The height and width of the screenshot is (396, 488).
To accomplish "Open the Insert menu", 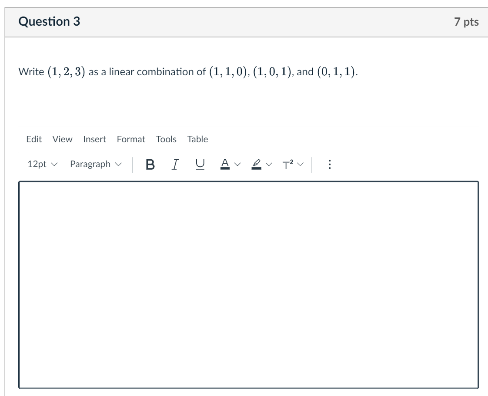I will (x=95, y=139).
